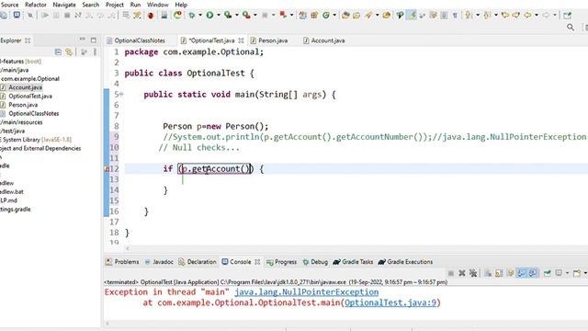Viewport: 588px width, 331px height.
Task: Toggle the highlighted Mark Occurrences button
Action: click(x=413, y=15)
